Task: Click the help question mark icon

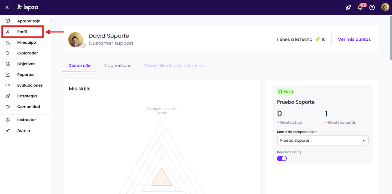Action: (372, 8)
